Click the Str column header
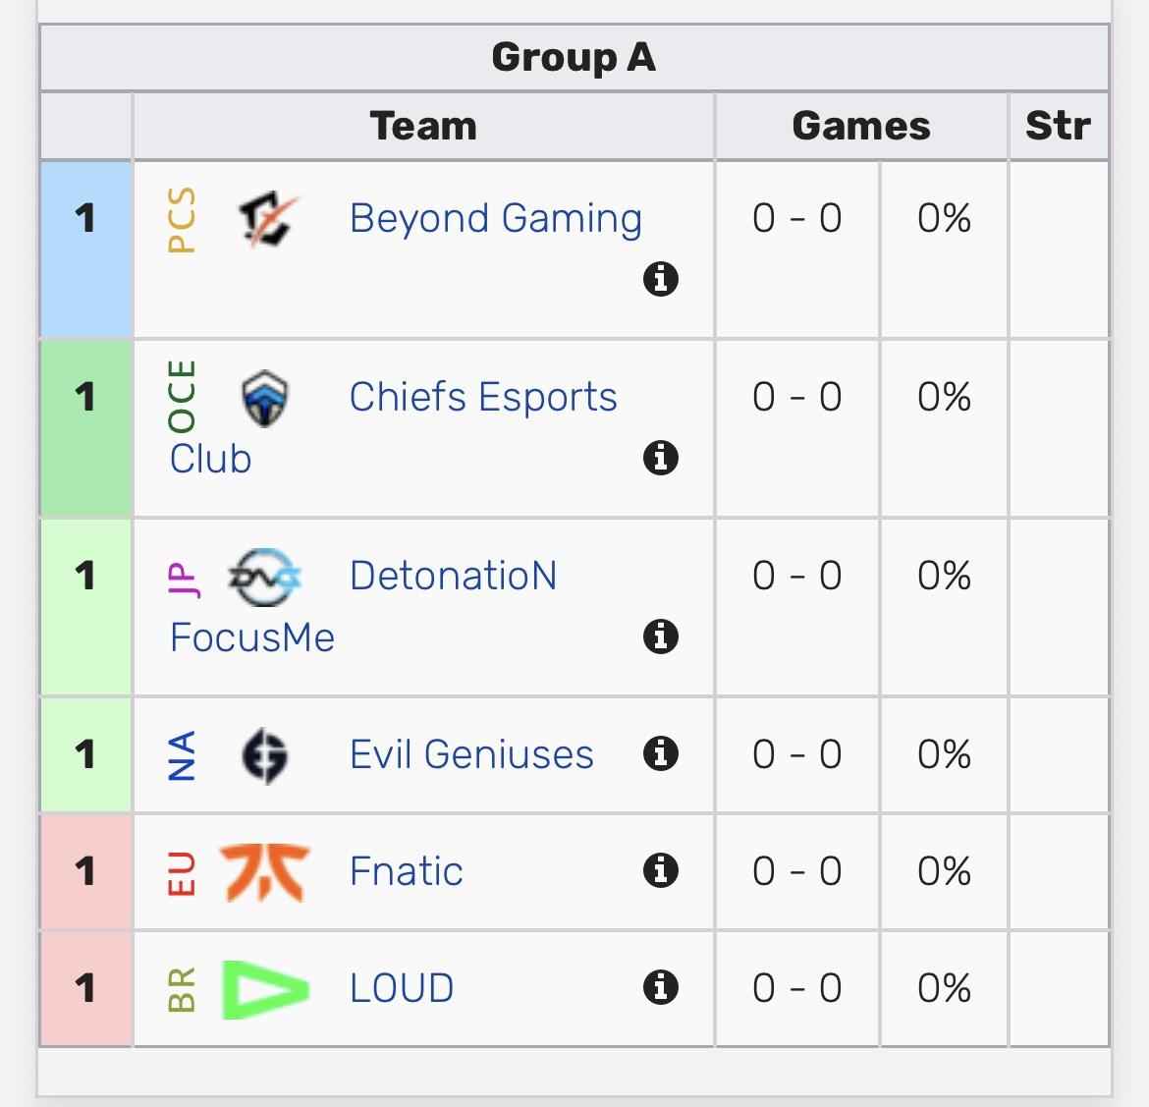The width and height of the screenshot is (1149, 1107). pos(1058,126)
